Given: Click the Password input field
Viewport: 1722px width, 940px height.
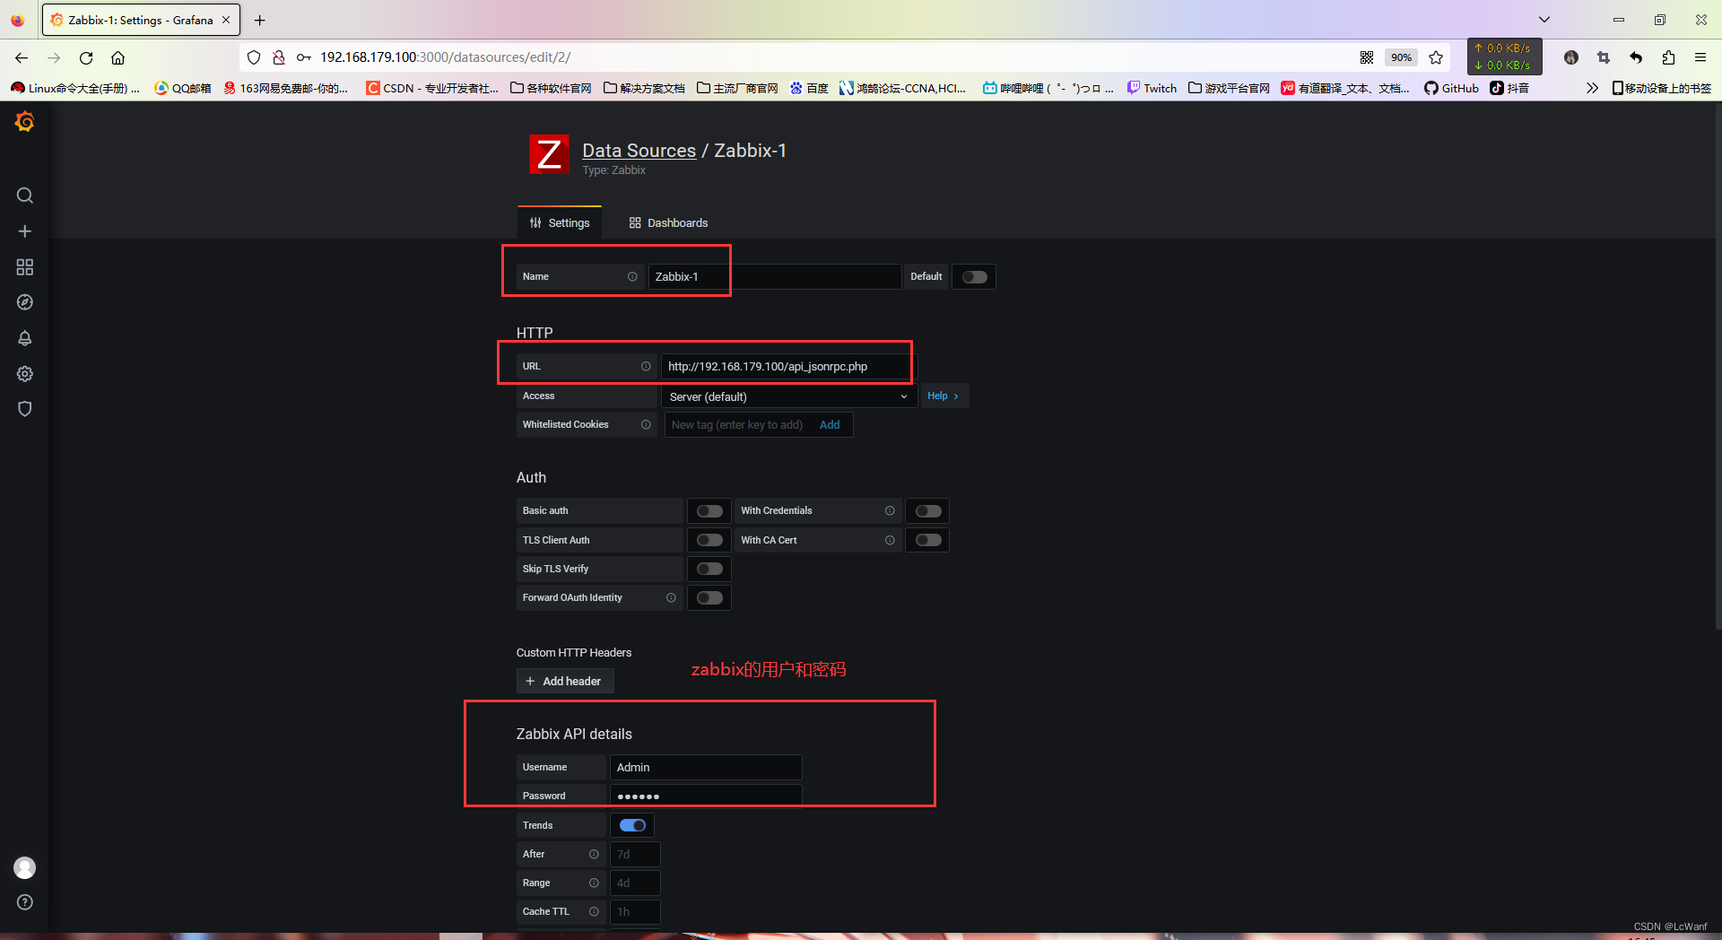Looking at the screenshot, I should [706, 796].
